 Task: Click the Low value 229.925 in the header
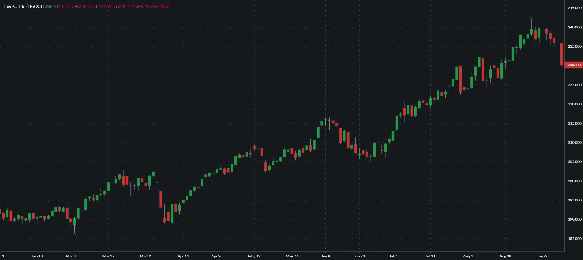coord(106,6)
